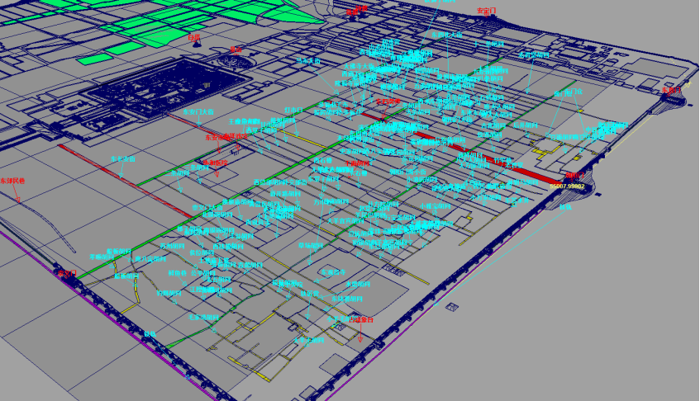
Task: Select the cyan 东长安街 street label
Action: click(x=123, y=158)
